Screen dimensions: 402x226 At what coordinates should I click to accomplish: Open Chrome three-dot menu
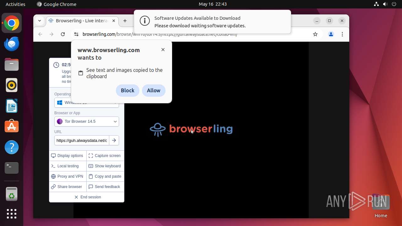342,34
